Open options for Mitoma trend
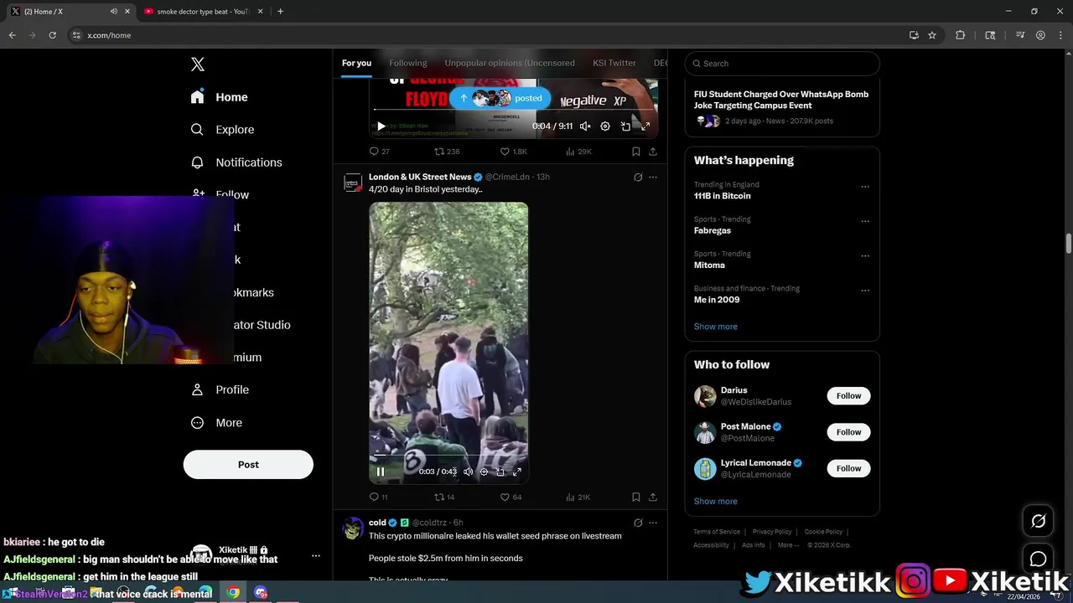 pos(865,255)
